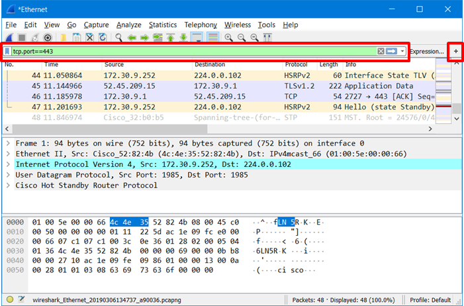Go forward in packet history
Viewport: 464px width, 306px height.
point(144,38)
